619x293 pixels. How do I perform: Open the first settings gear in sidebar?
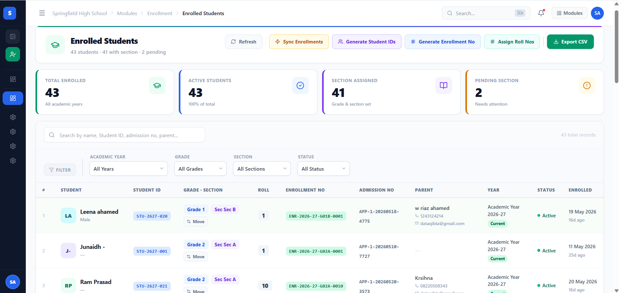coord(13,117)
